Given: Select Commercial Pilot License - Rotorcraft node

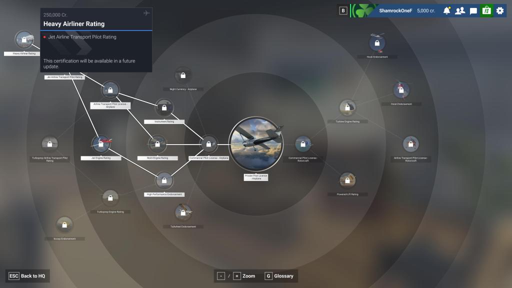Looking at the screenshot, I should click(302, 144).
